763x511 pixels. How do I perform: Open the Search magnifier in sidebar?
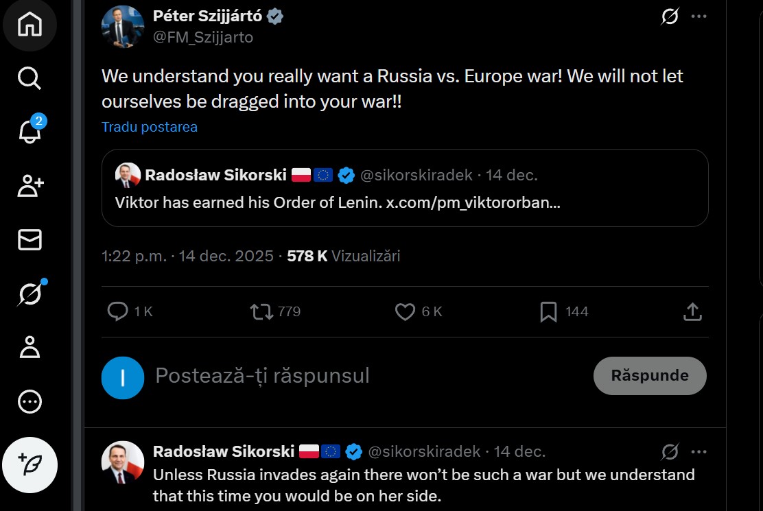(30, 78)
